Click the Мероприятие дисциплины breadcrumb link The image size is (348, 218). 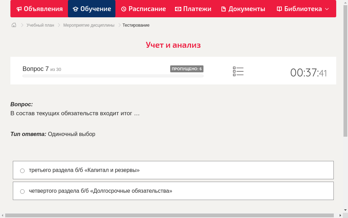click(x=89, y=25)
